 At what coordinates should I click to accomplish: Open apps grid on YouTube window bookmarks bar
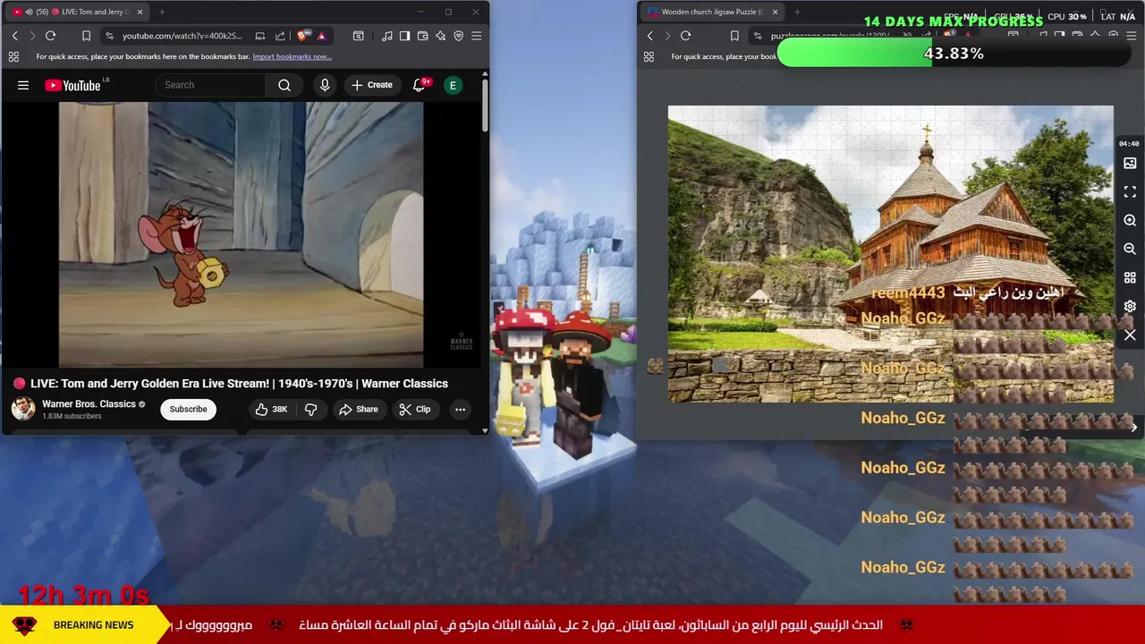tap(13, 56)
